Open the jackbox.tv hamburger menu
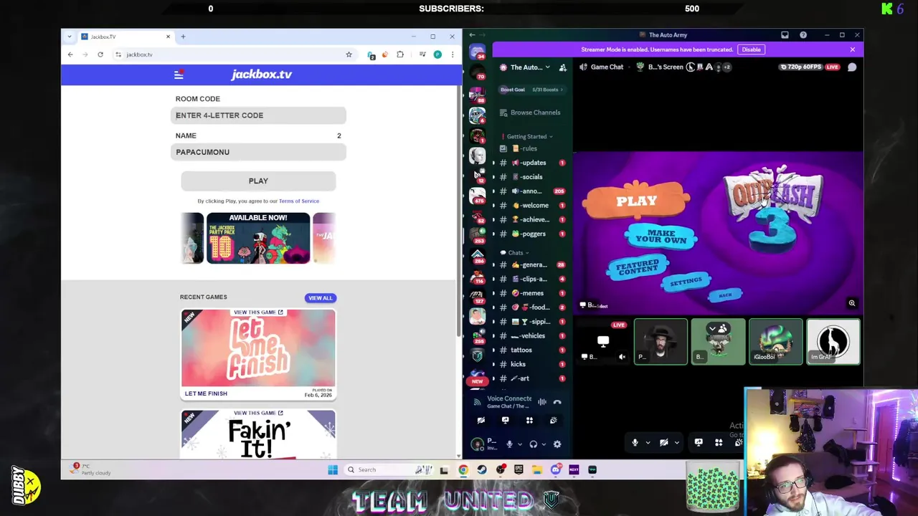918x516 pixels. click(179, 75)
